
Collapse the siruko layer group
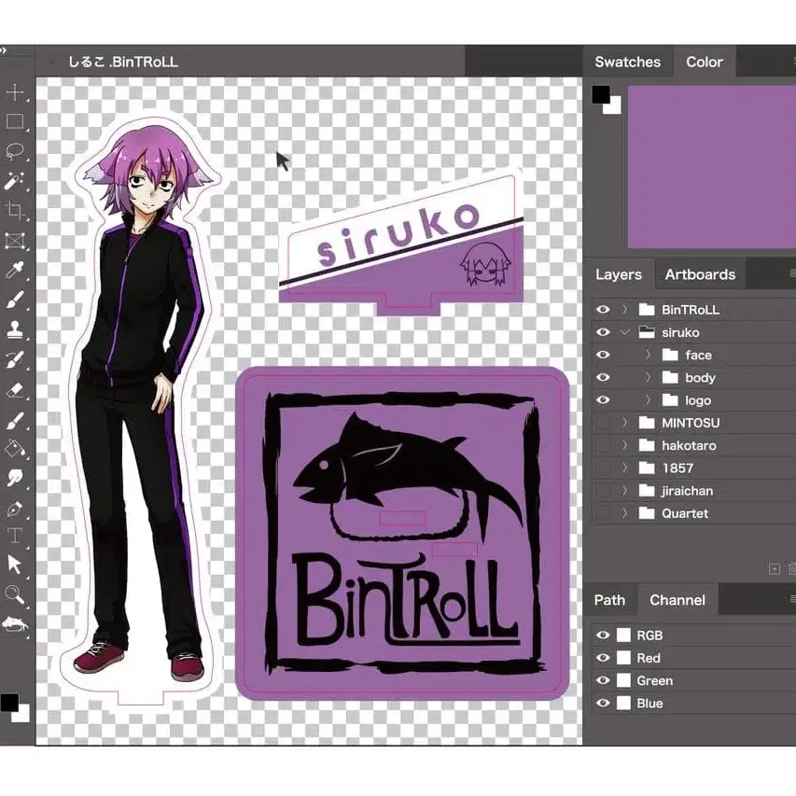[625, 332]
